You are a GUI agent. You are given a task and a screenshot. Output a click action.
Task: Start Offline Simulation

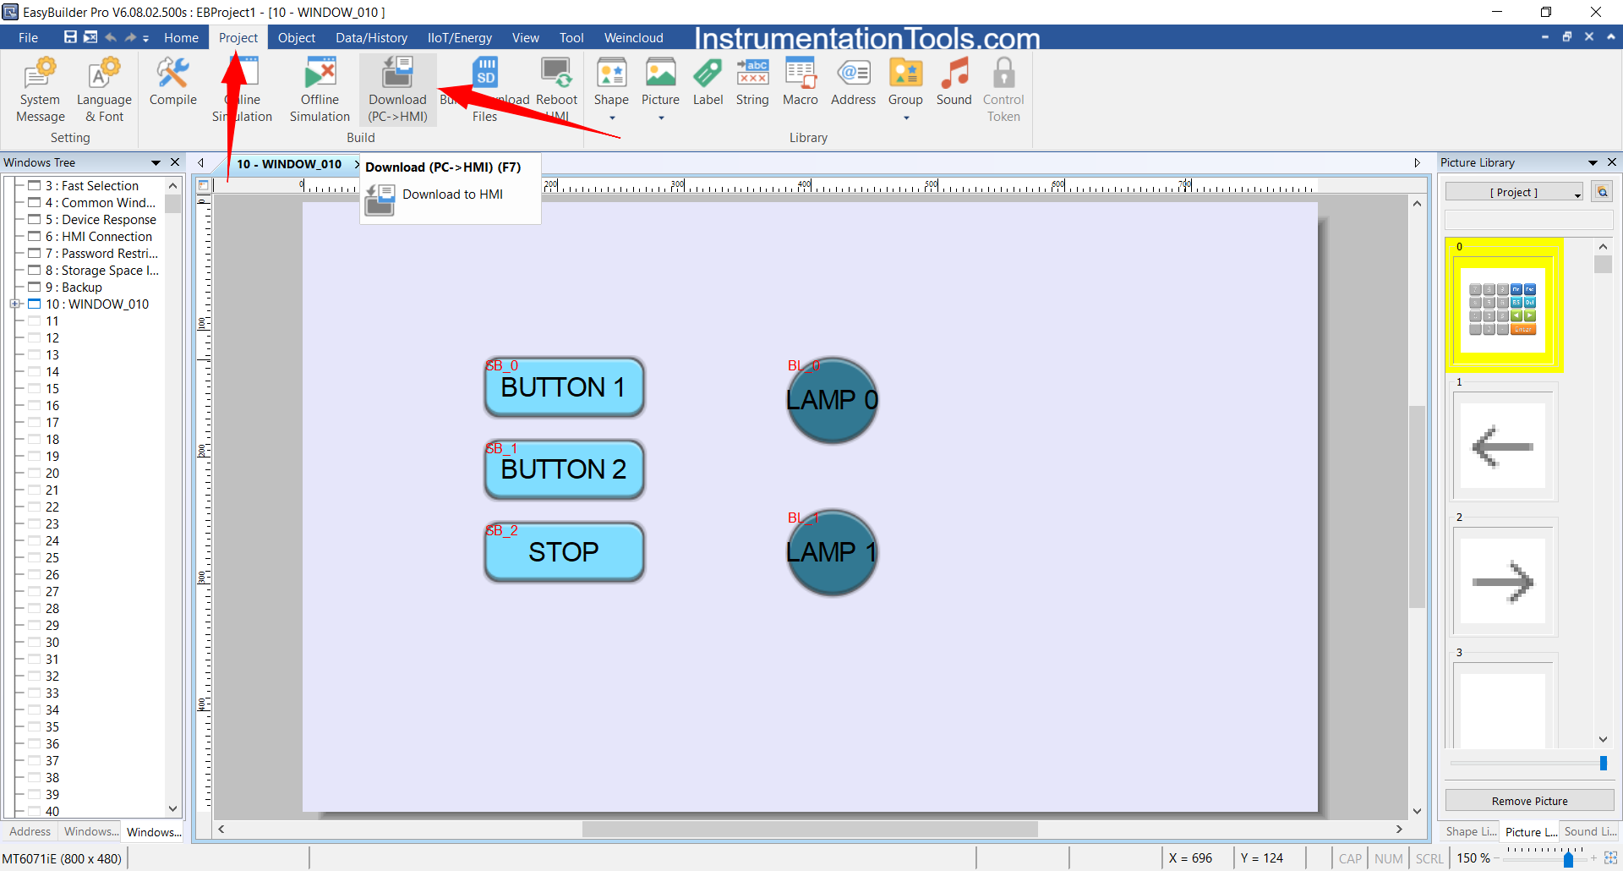pos(320,90)
